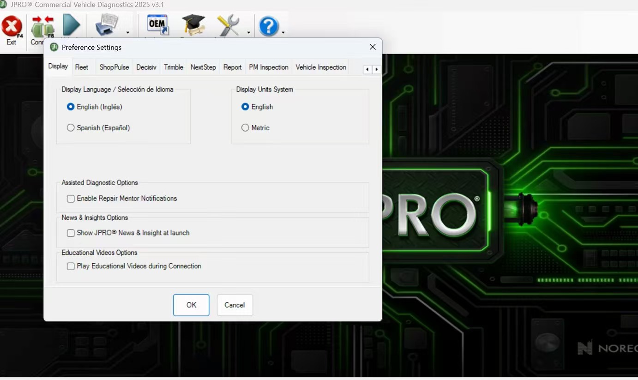Check Show JPRO News & Insight at launch
638x380 pixels.
tap(71, 233)
